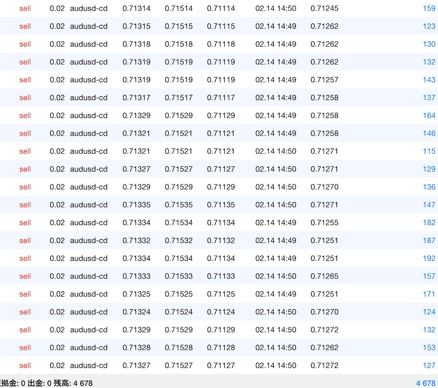Viewport: 438px width, 388px height.
Task: Click the time cell in the row with profit 182
Action: [276, 223]
